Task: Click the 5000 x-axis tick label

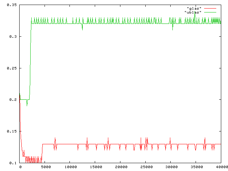Action: coord(45,167)
